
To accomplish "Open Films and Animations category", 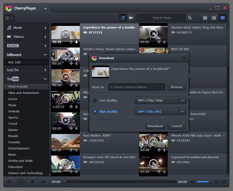I will point(23,93).
